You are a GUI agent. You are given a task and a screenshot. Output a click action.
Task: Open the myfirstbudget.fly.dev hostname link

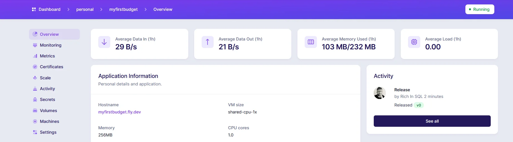coord(119,112)
